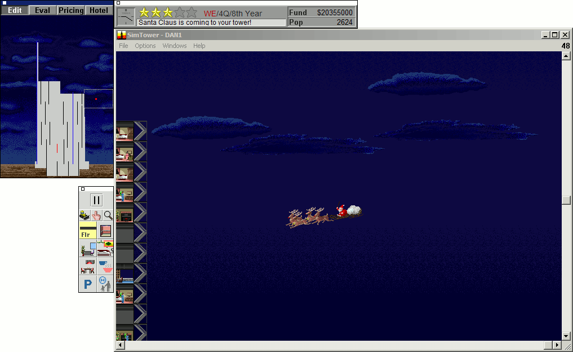Open the File menu
573x352 pixels.
click(x=123, y=46)
